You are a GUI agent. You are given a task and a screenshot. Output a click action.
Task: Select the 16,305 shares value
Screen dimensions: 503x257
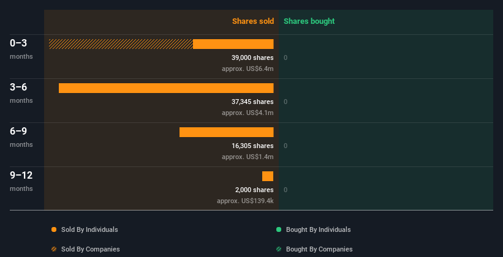(x=252, y=146)
